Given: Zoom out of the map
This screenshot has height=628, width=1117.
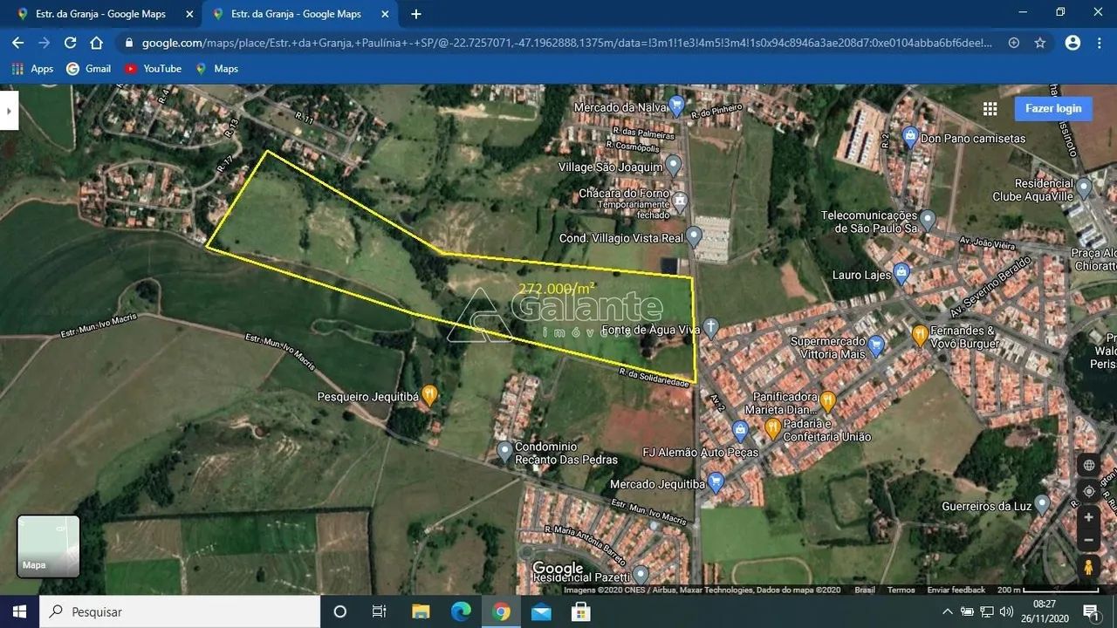Looking at the screenshot, I should (1088, 541).
